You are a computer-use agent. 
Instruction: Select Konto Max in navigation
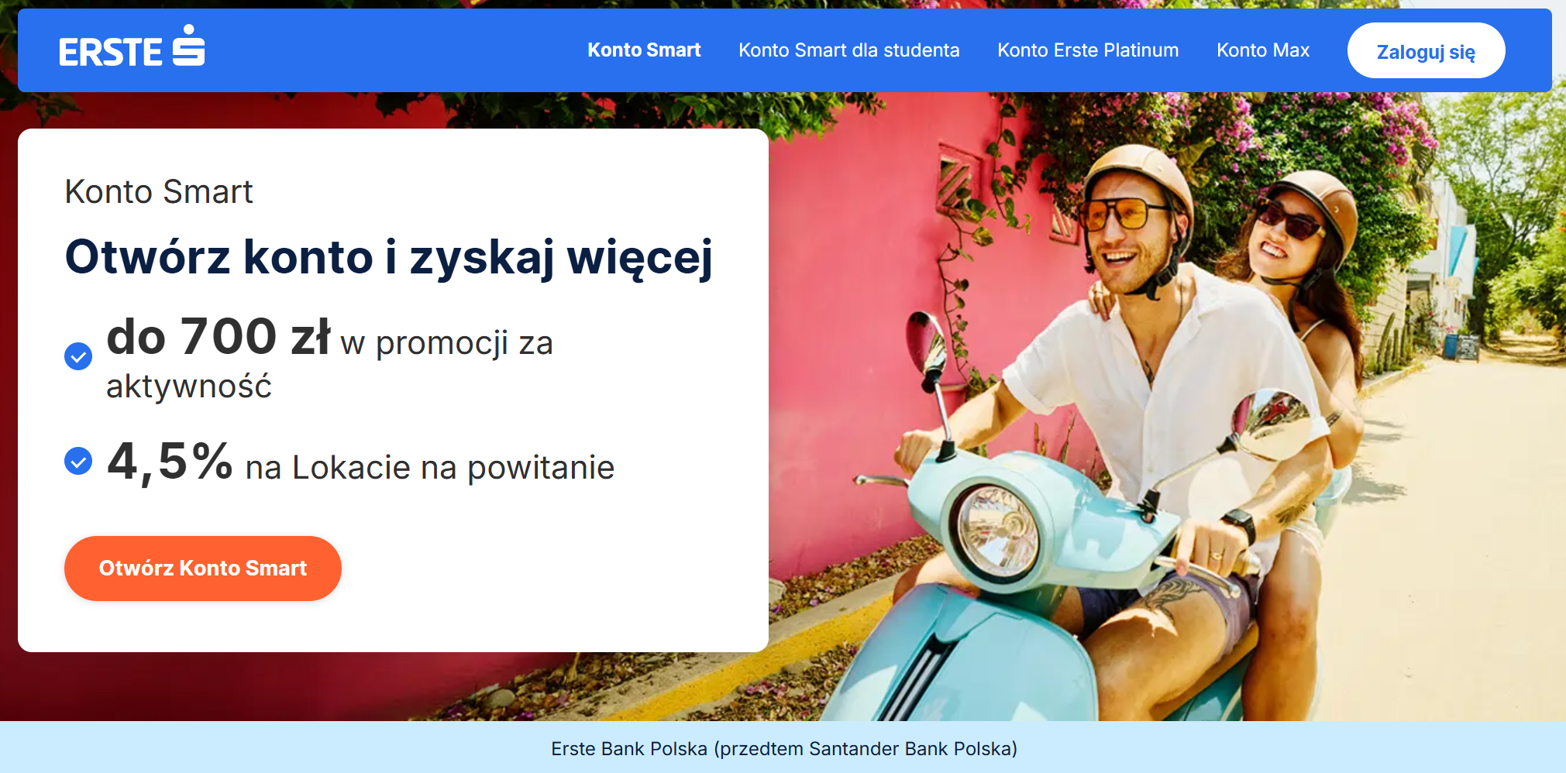pos(1263,50)
